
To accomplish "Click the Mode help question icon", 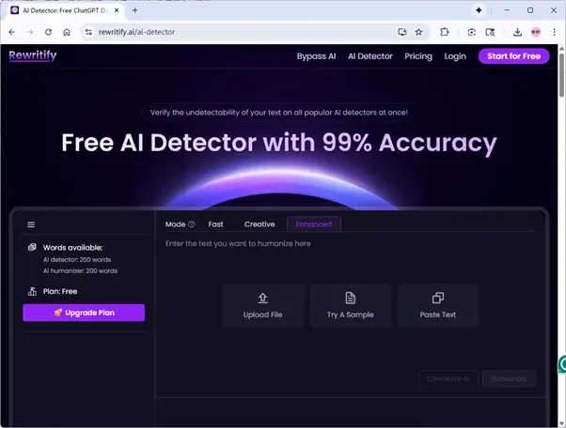I will (x=192, y=224).
